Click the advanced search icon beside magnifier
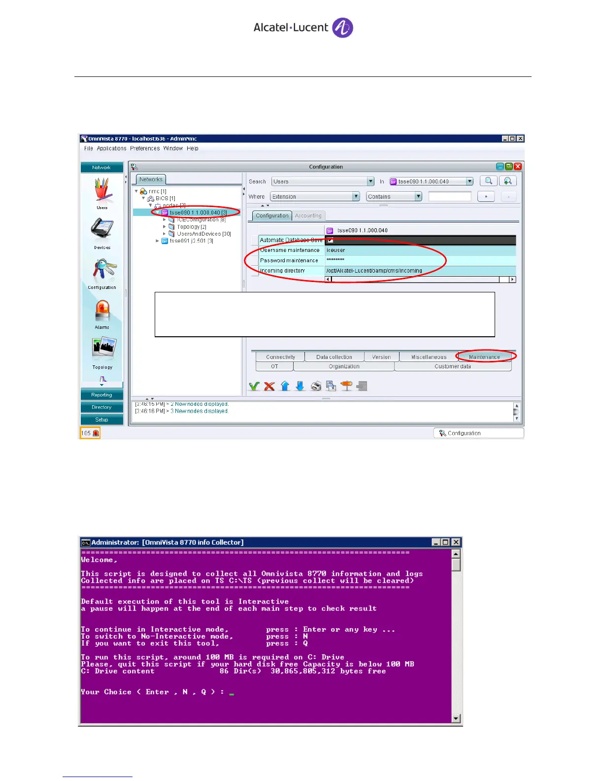Screen dimensions: 603x781 [508, 181]
